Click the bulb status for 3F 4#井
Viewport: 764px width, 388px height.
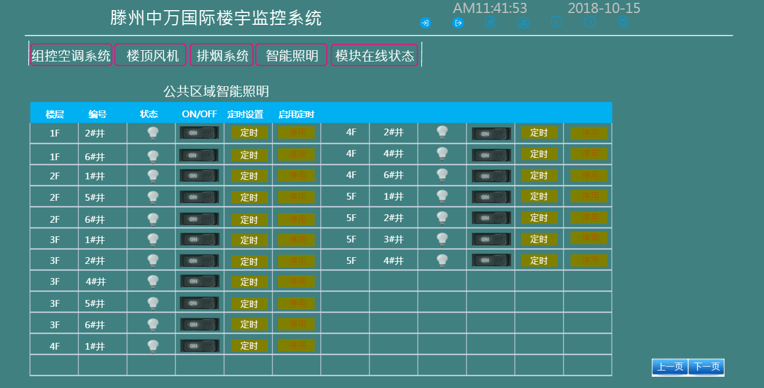pos(153,281)
